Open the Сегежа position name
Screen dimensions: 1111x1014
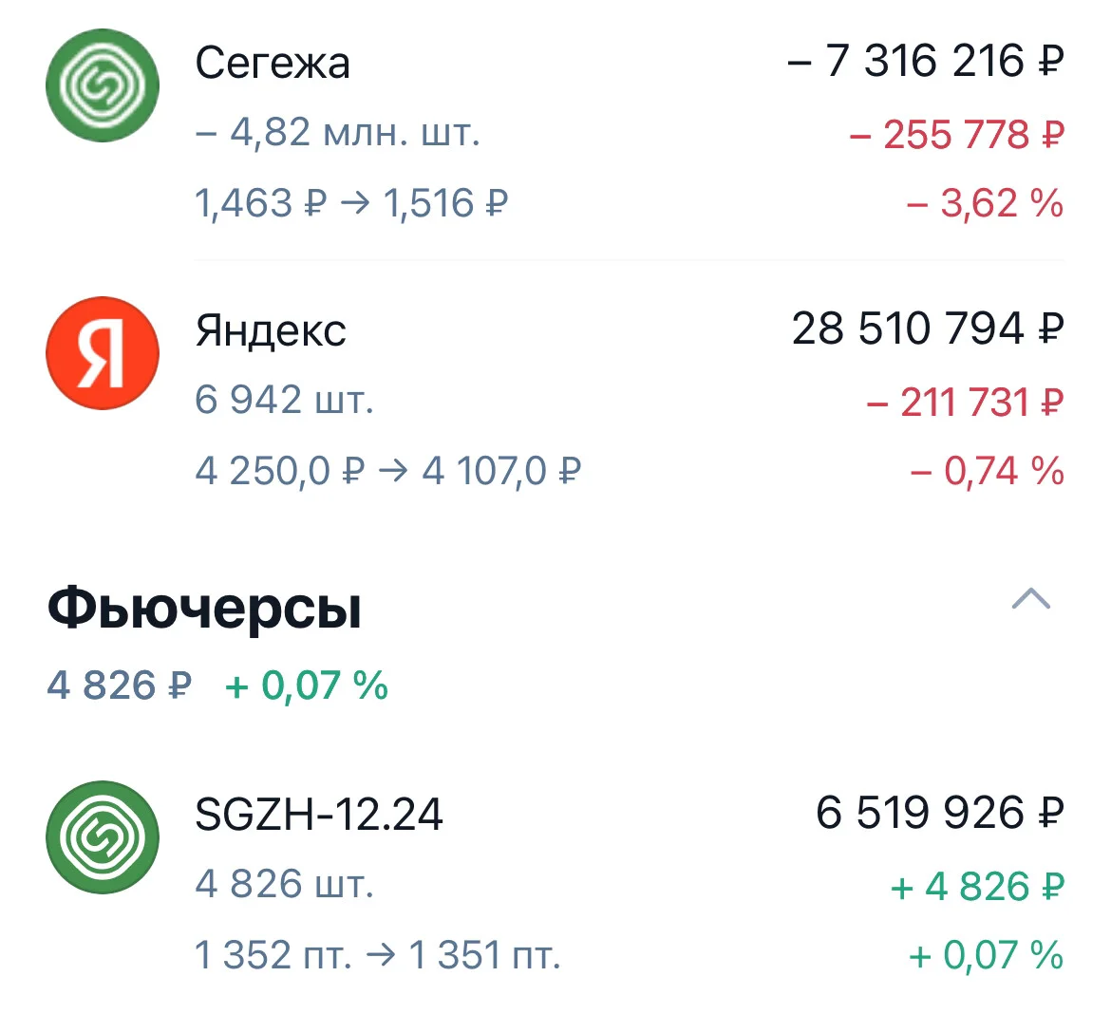[x=273, y=64]
